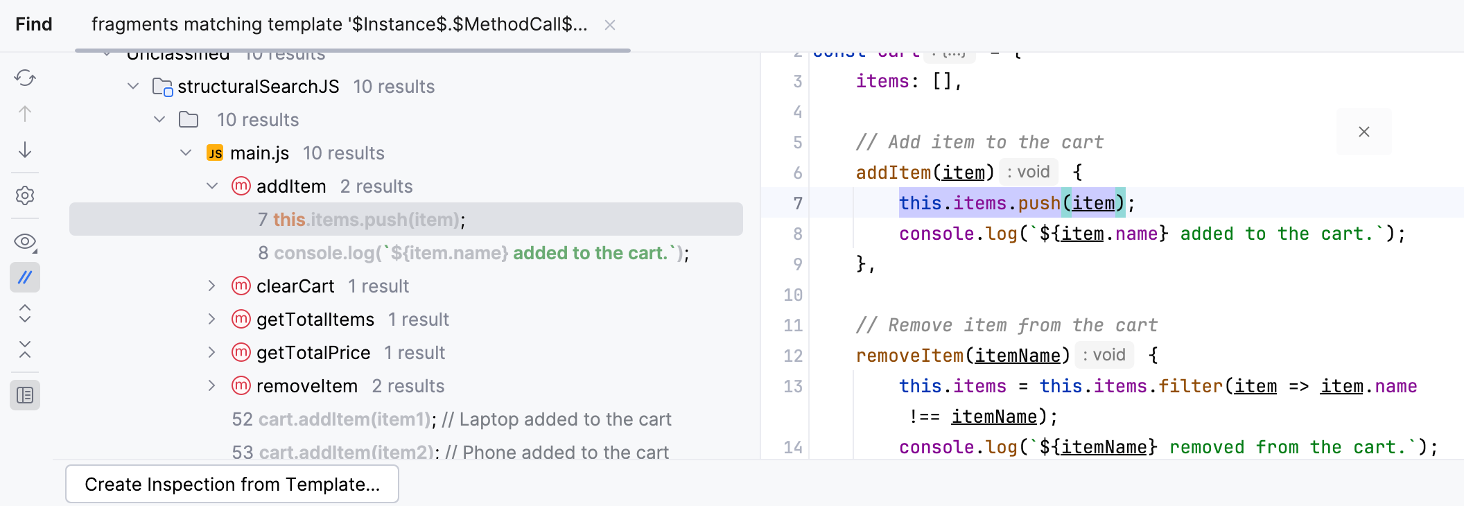Screen dimensions: 1464x506
Task: Click the main.js file icon
Action: (x=215, y=153)
